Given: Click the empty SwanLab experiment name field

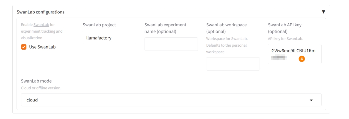Looking at the screenshot, I should 171,44.
